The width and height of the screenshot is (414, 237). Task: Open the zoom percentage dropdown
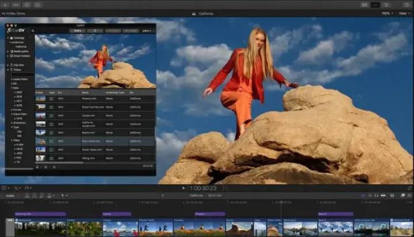click(x=387, y=13)
